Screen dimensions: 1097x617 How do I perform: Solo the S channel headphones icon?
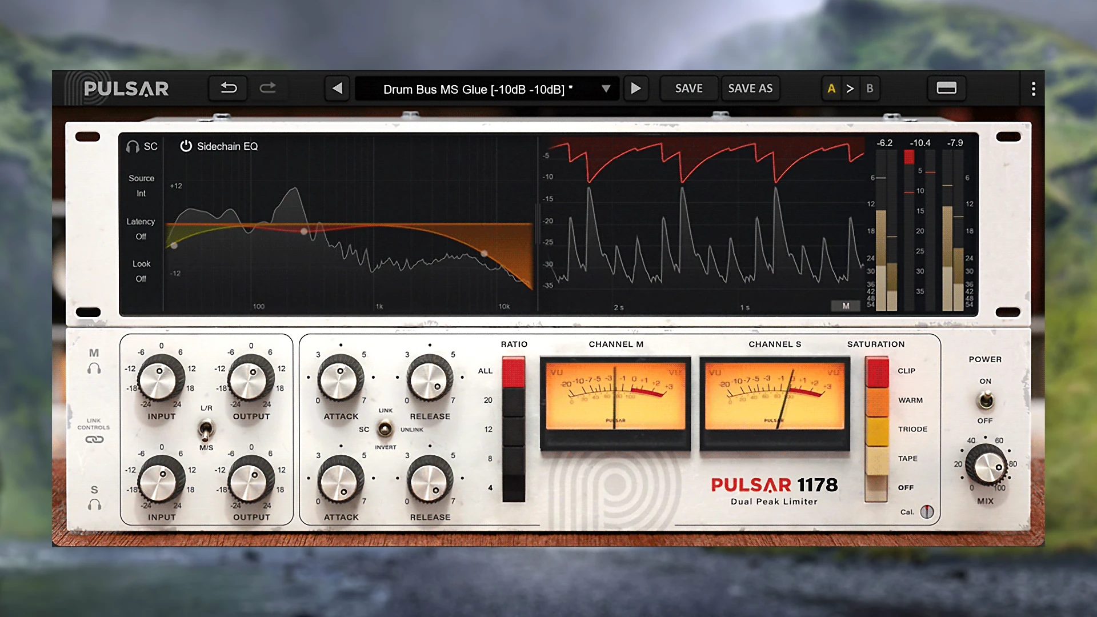(94, 504)
